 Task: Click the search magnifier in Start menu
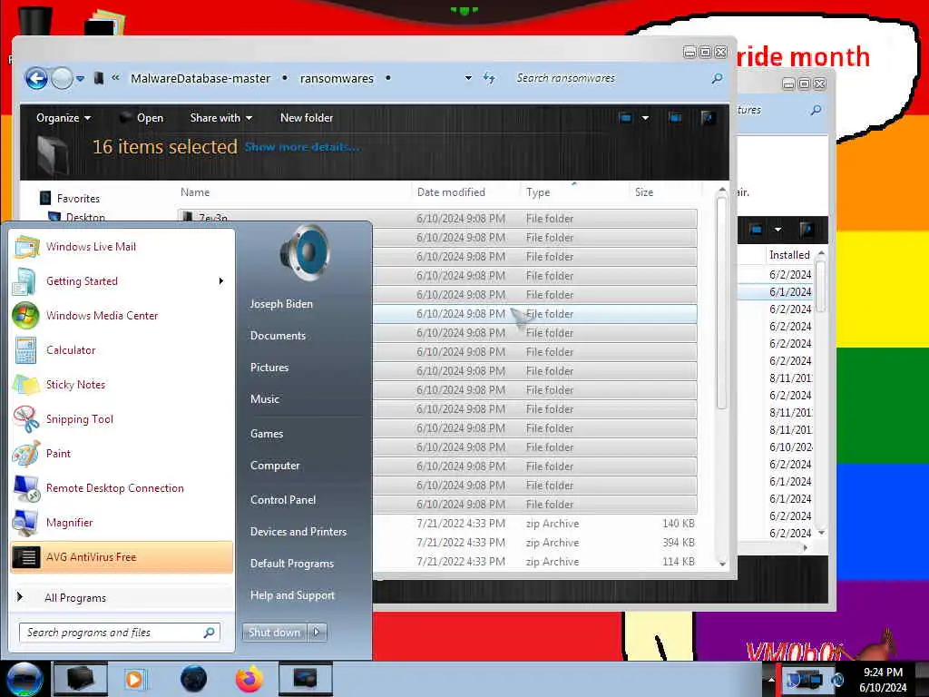210,633
